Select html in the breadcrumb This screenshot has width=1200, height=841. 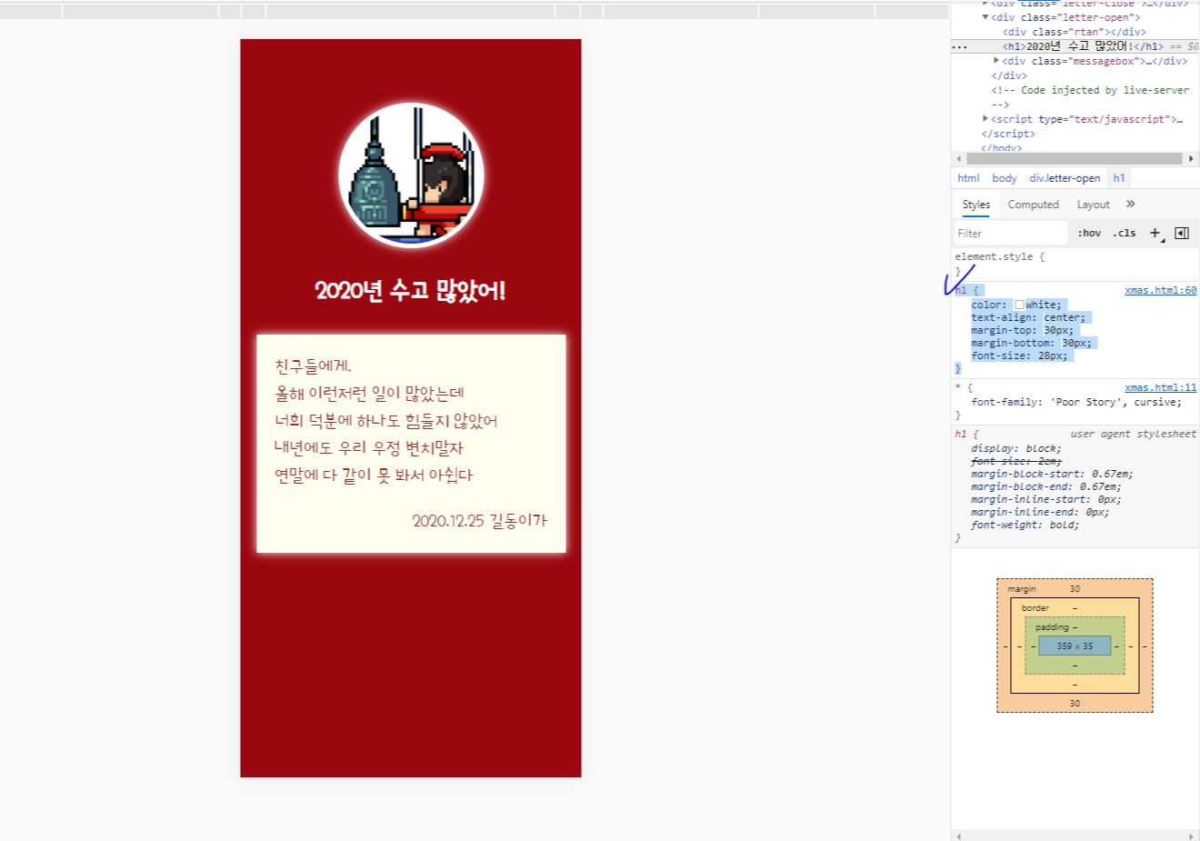tap(969, 178)
